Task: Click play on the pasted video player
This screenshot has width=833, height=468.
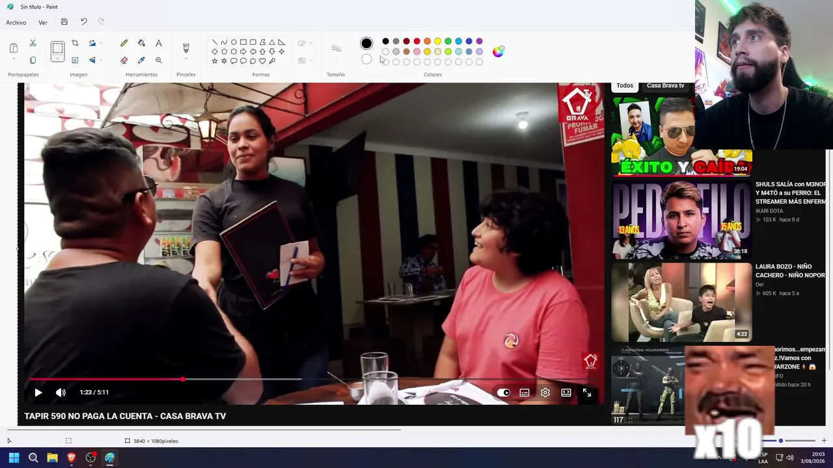Action: click(x=38, y=393)
